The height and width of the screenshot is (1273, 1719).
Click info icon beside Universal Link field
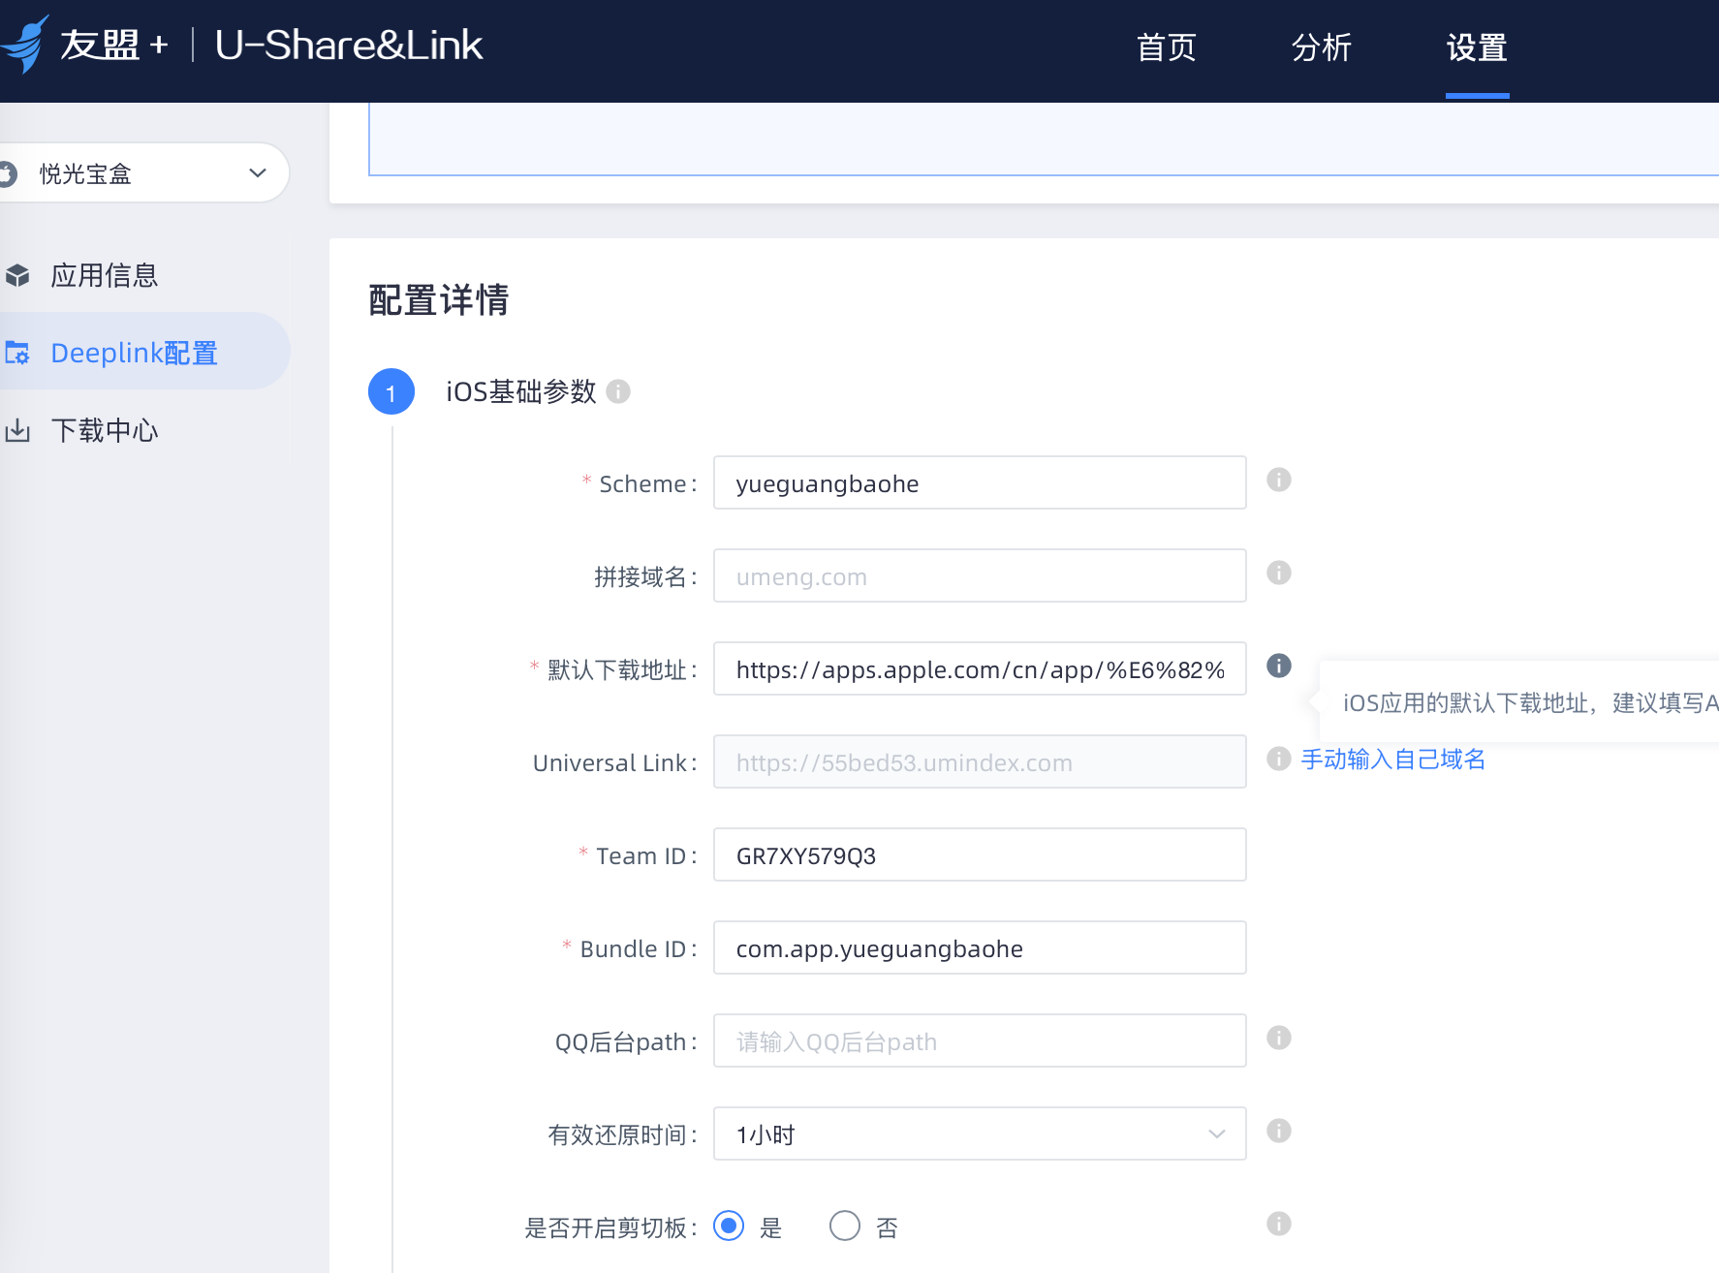pyautogui.click(x=1279, y=759)
